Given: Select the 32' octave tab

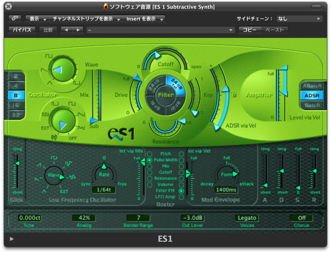Looking at the screenshot, I should click(17, 115).
